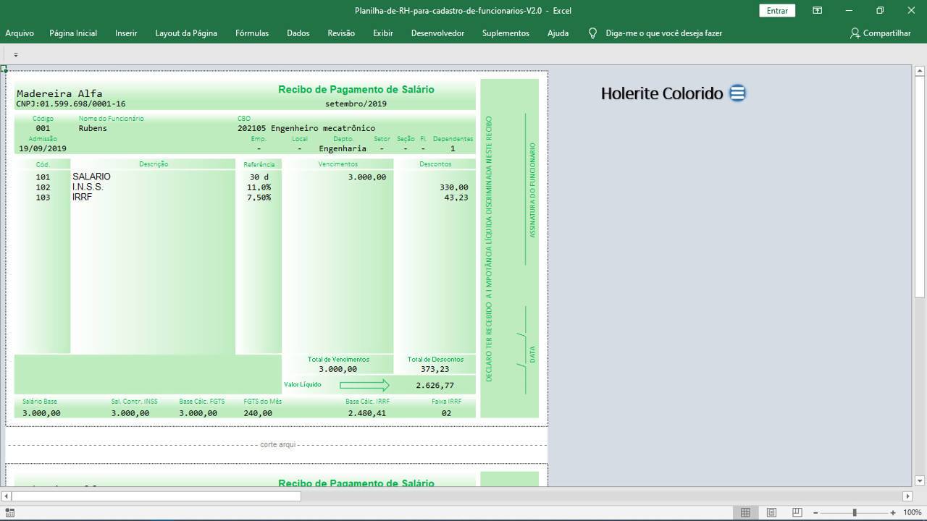Open the Dados tab
This screenshot has height=521, width=927.
[x=298, y=33]
